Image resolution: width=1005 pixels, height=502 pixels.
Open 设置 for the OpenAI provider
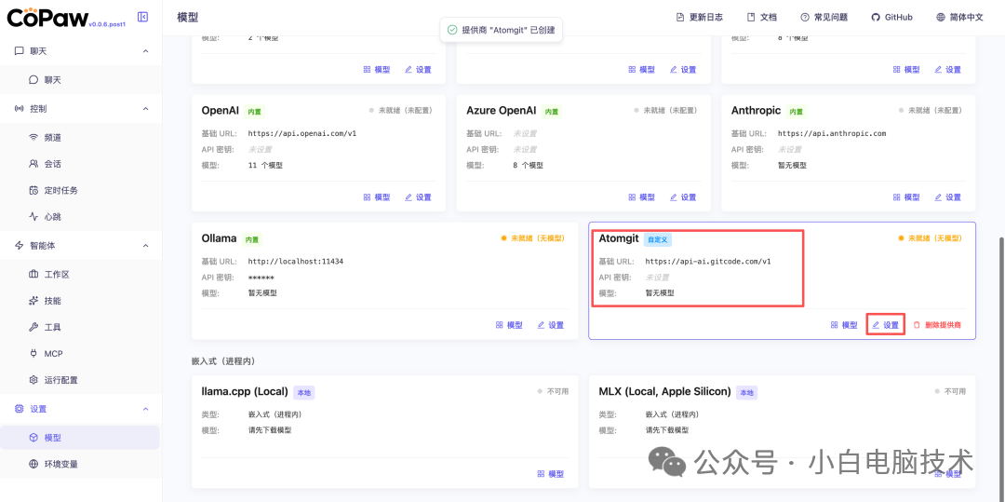[x=418, y=197]
